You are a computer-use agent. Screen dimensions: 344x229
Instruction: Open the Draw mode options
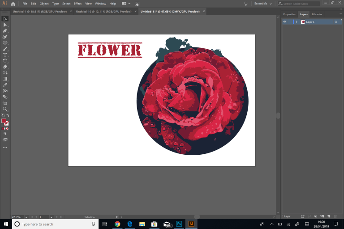[5, 133]
